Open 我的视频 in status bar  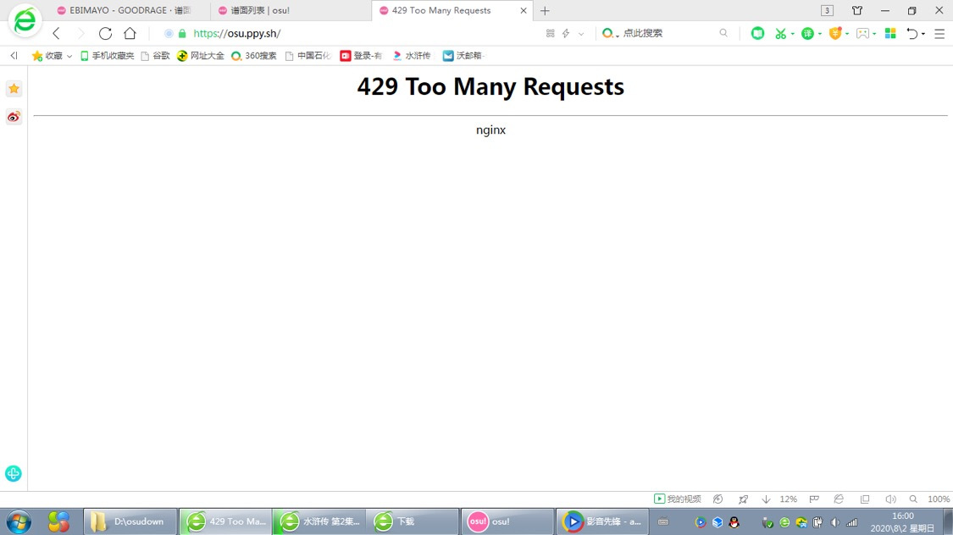pyautogui.click(x=678, y=499)
